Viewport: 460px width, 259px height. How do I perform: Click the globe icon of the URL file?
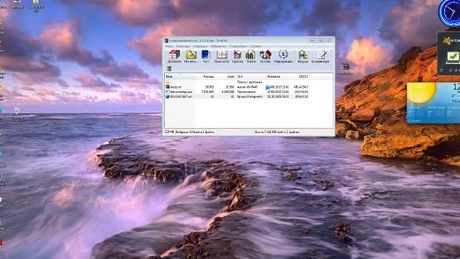(x=167, y=96)
